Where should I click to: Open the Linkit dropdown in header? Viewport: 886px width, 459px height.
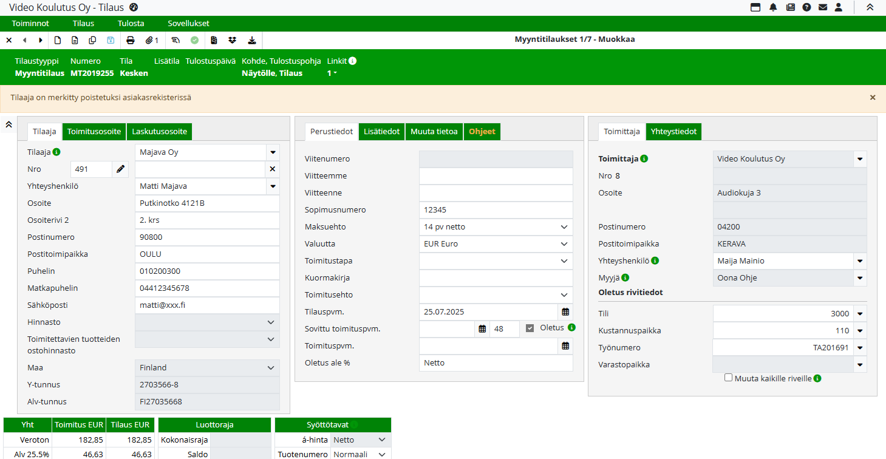coord(333,73)
